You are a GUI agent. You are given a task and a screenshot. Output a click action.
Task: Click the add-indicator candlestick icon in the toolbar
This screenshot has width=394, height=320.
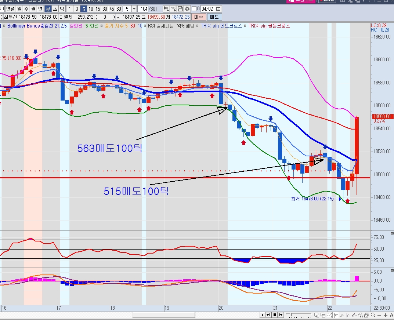tap(166, 9)
